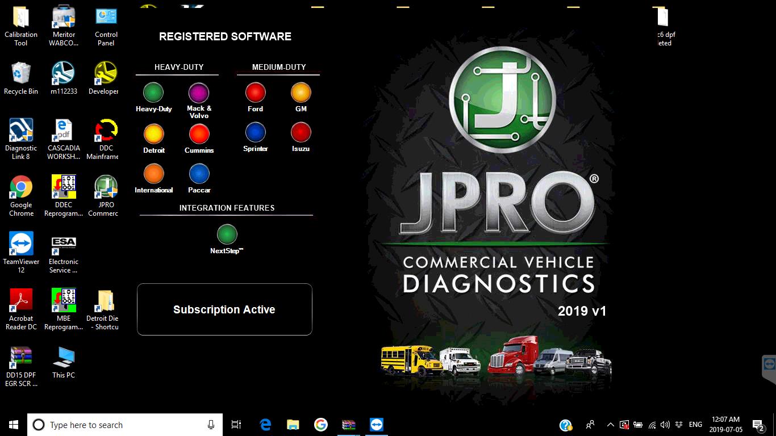Open WinRAR from the taskbar
776x436 pixels.
coord(349,425)
